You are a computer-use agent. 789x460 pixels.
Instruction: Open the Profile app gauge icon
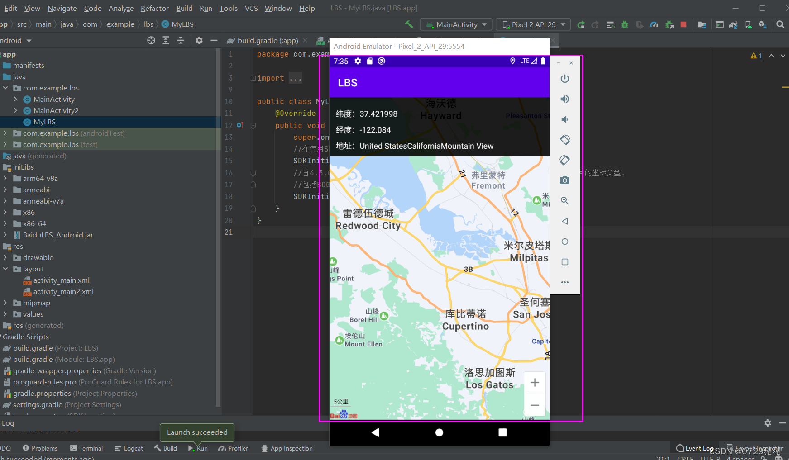point(654,25)
